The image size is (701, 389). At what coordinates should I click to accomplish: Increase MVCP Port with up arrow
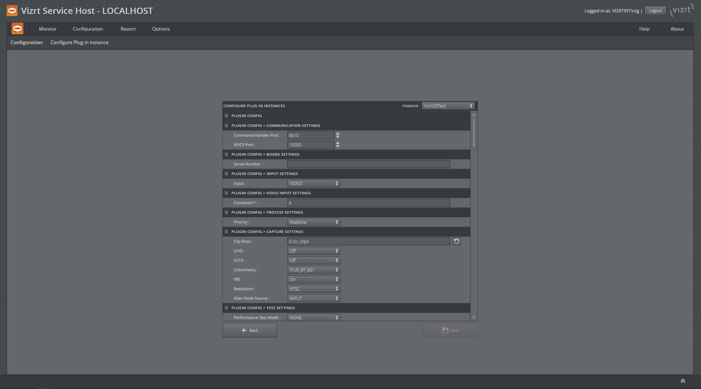[338, 143]
